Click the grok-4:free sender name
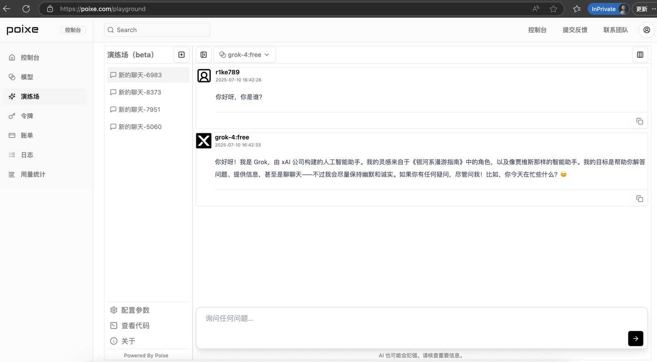Viewport: 657px width, 362px height. [232, 137]
